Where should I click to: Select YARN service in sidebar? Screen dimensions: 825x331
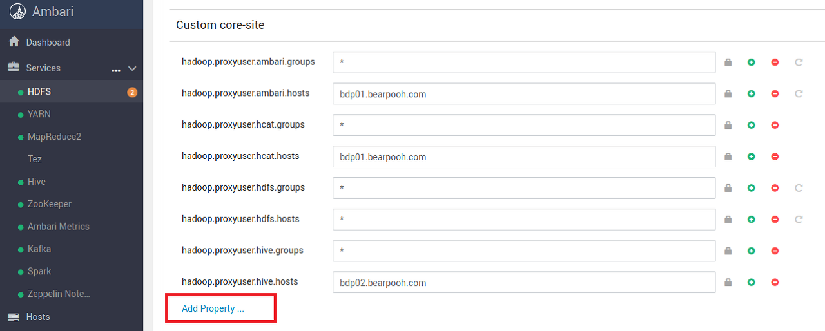pos(39,114)
